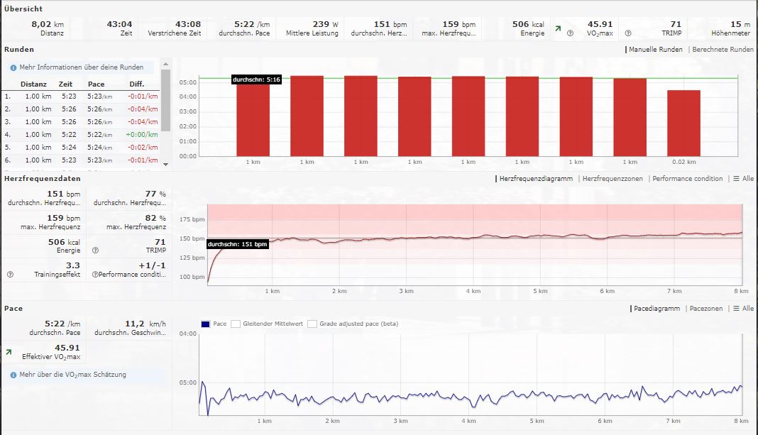Image resolution: width=758 pixels, height=435 pixels.
Task: Click the green arrow beside Effektiver VO2max
Action: click(9, 351)
